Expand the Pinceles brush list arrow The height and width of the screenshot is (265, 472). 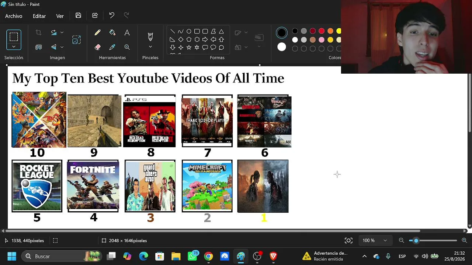[150, 47]
